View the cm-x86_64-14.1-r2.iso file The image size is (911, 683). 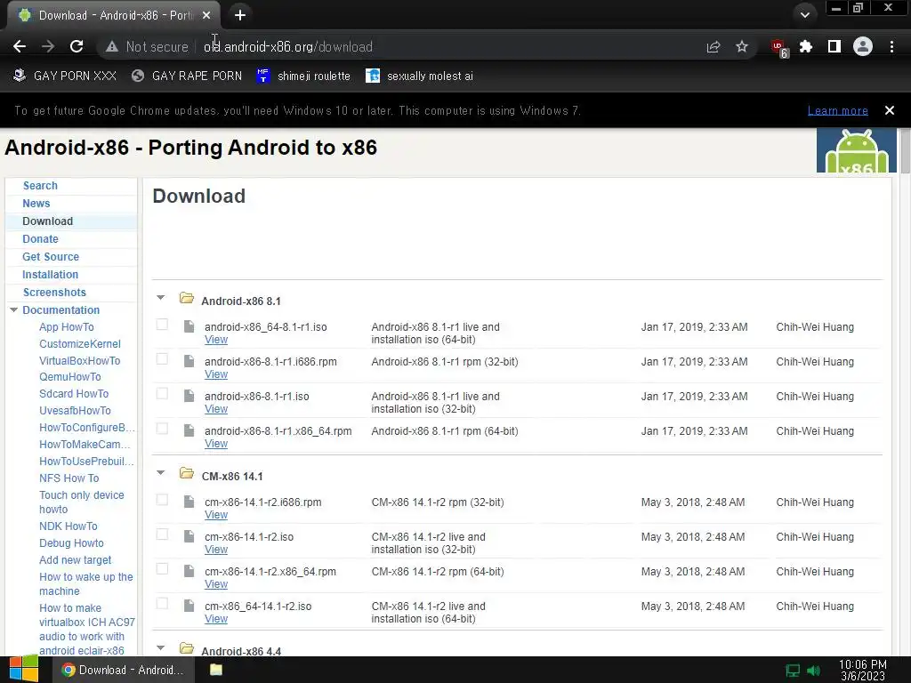point(216,619)
